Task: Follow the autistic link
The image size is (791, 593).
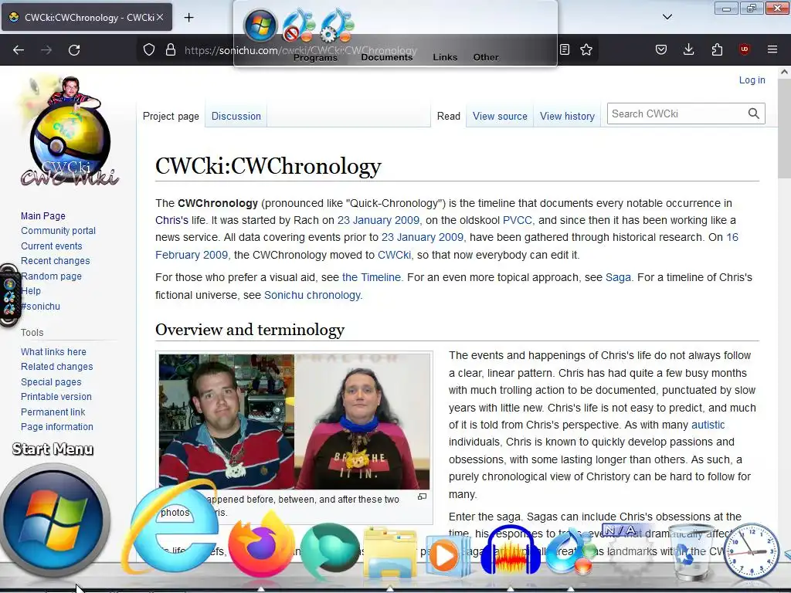Action: pyautogui.click(x=708, y=425)
